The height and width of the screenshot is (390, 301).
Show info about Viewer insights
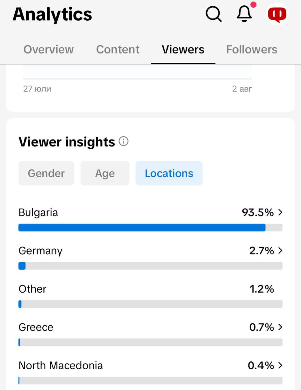124,141
